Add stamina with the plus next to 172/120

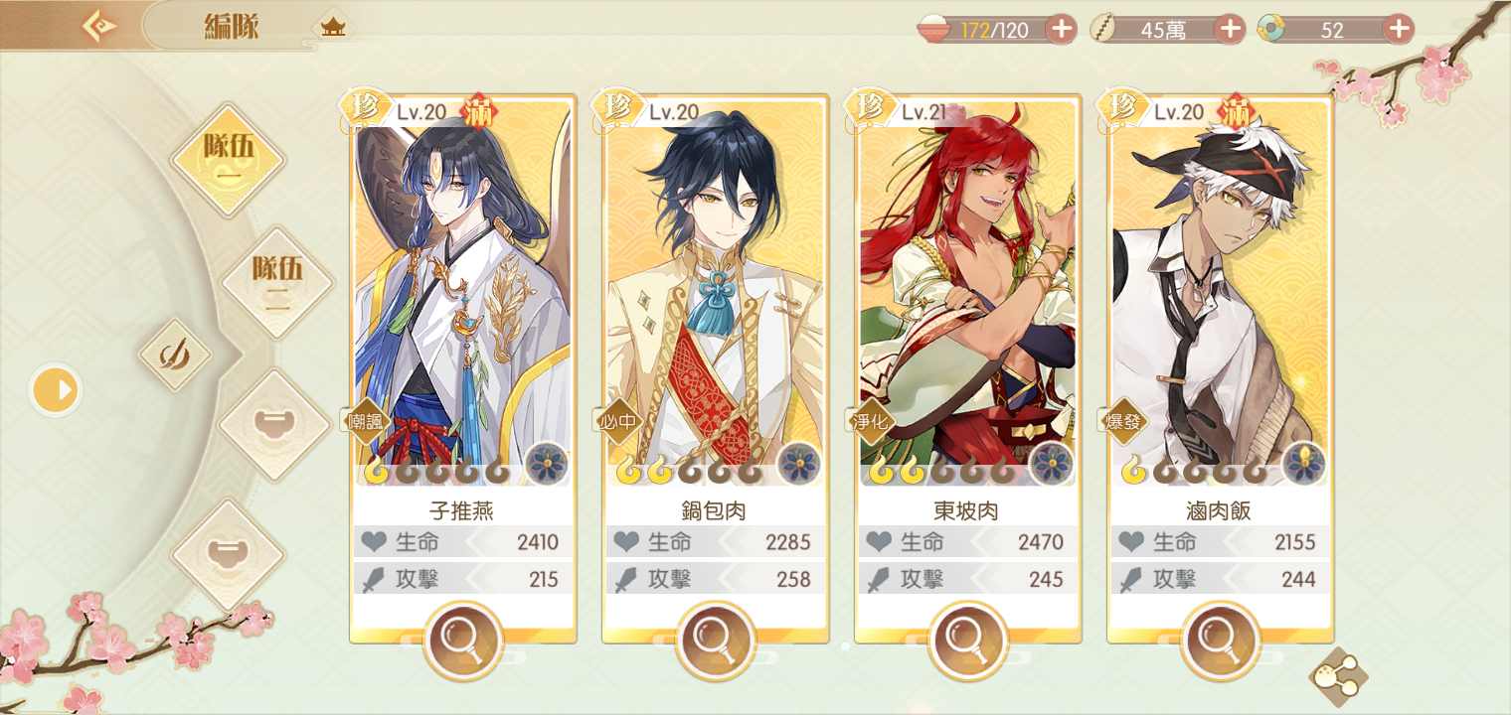1062,29
